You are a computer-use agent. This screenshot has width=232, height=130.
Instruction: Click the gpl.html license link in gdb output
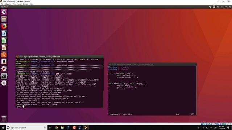tap(80, 80)
